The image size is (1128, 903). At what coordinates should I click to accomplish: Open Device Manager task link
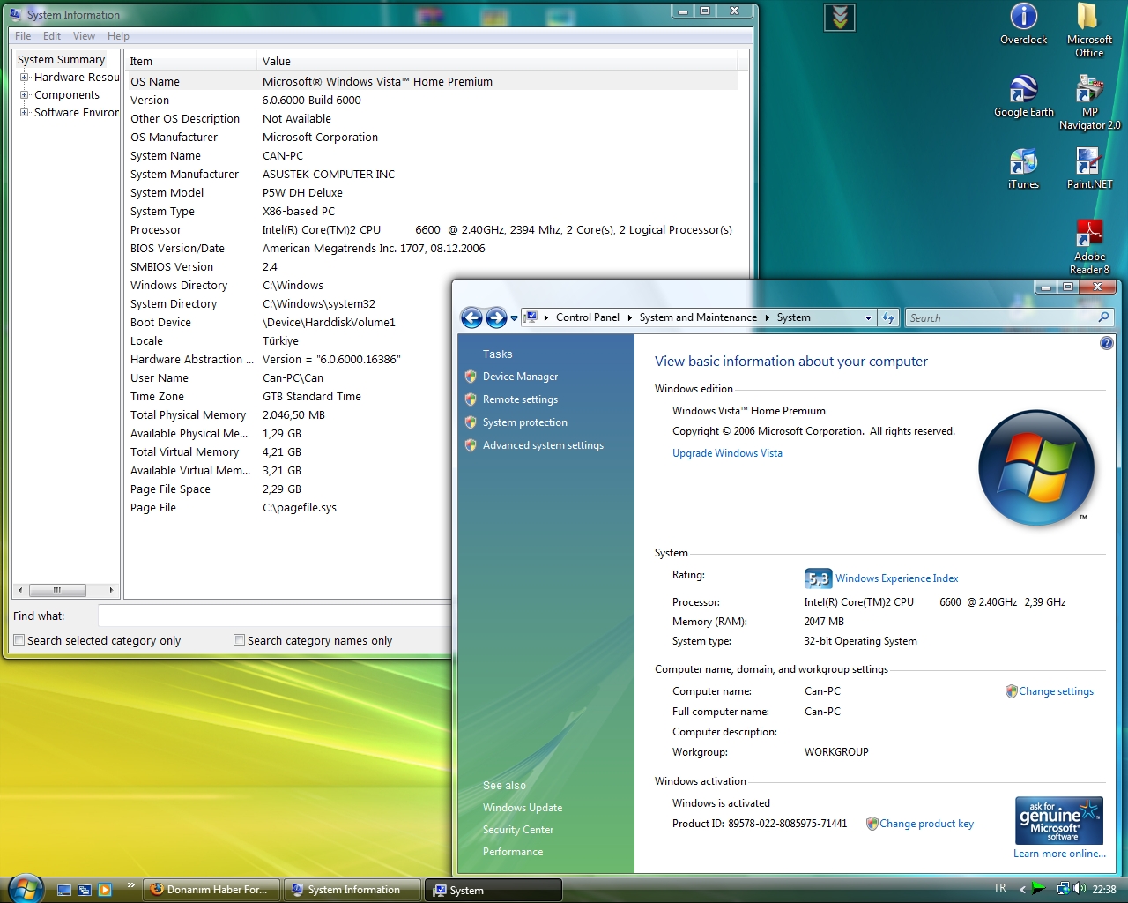point(520,377)
